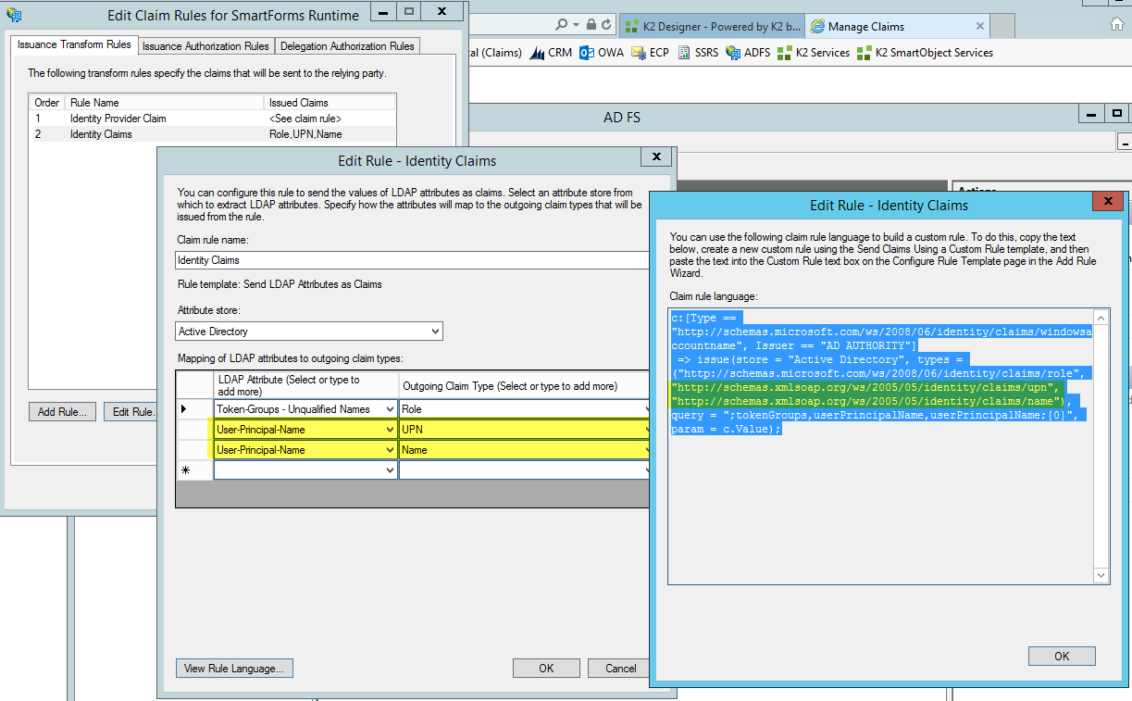
Task: Click the View Rule Language button
Action: (x=235, y=668)
